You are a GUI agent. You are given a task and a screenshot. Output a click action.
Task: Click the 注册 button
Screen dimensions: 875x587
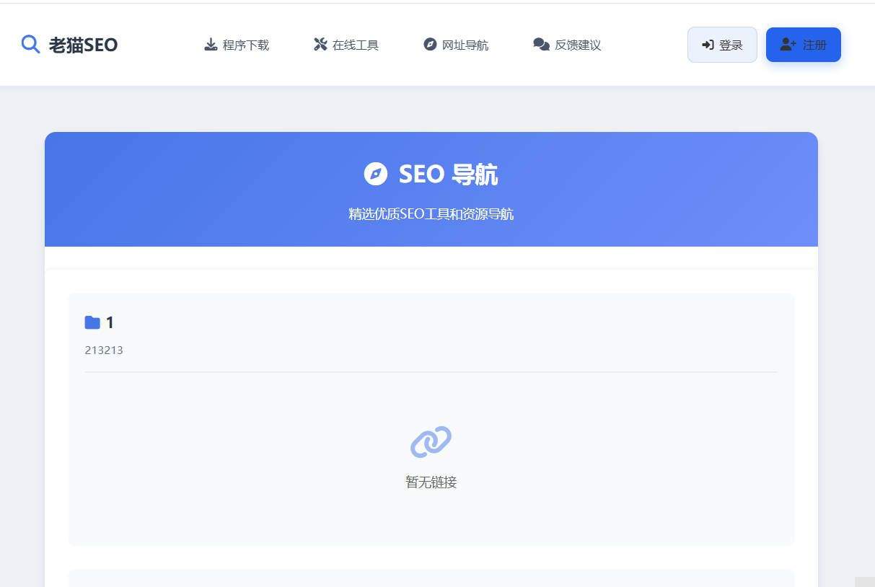point(804,45)
